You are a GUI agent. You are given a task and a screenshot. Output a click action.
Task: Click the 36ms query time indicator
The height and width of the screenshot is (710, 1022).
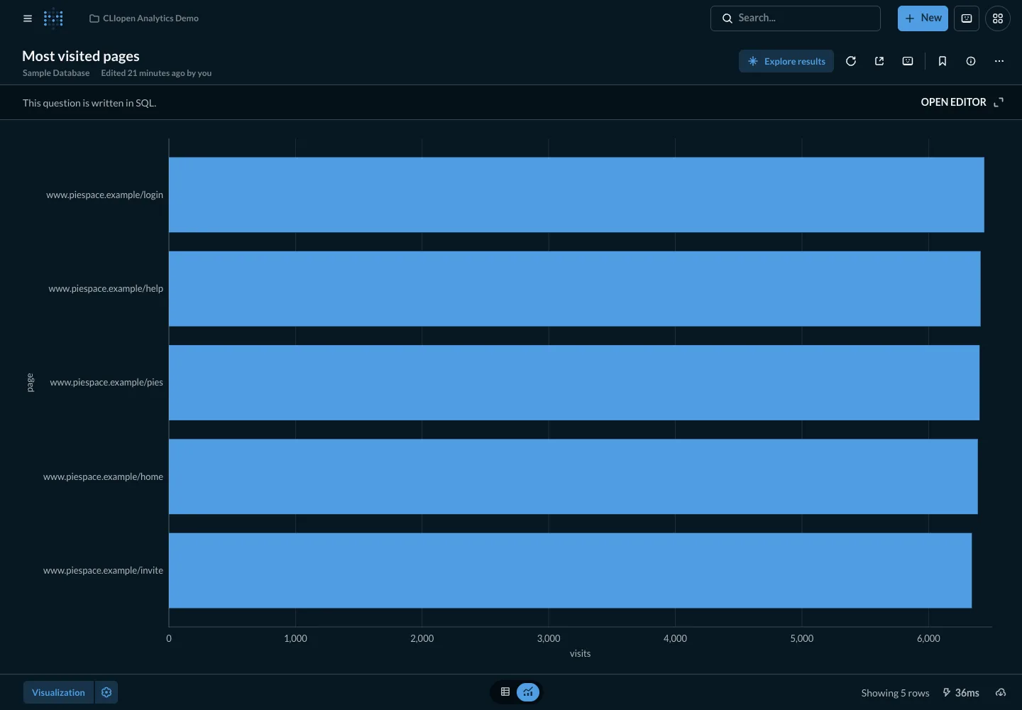(961, 693)
